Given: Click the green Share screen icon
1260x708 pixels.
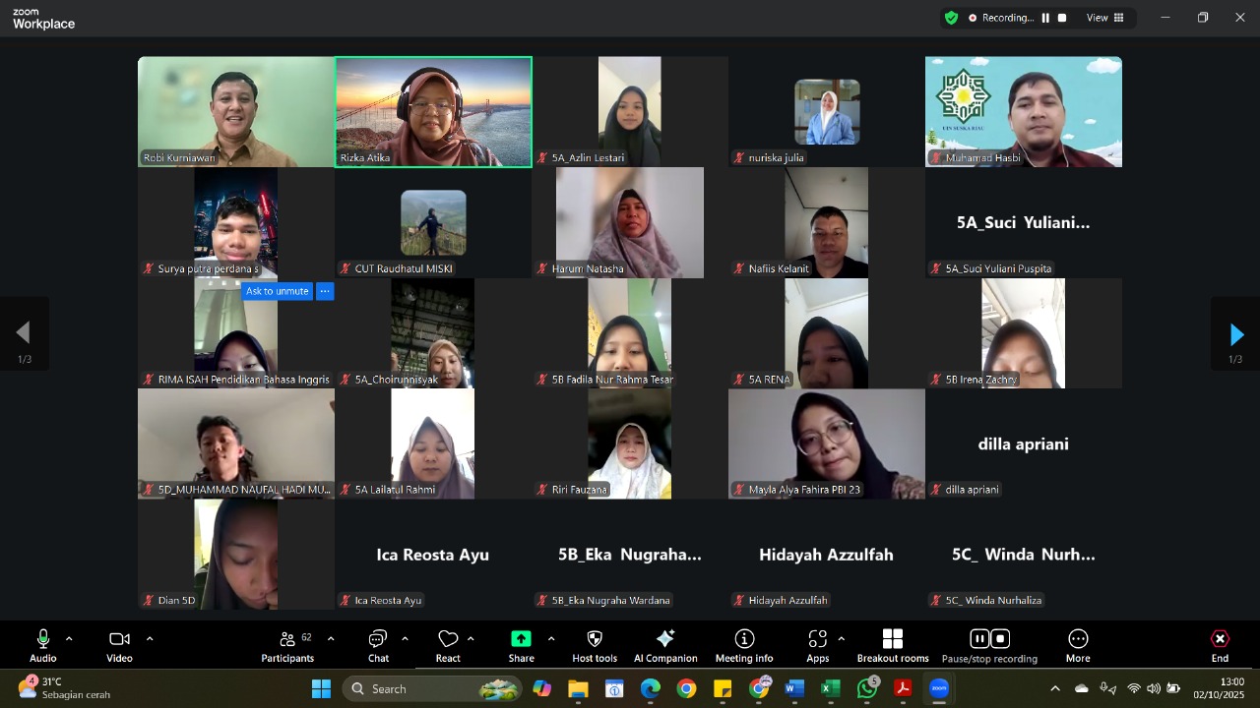Looking at the screenshot, I should (521, 639).
